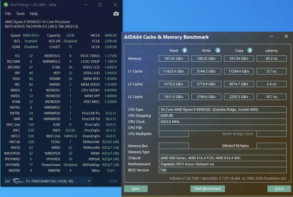The image size is (293, 197).
Task: Select L2 Cache Latency value 2.4 ns
Action: (271, 84)
